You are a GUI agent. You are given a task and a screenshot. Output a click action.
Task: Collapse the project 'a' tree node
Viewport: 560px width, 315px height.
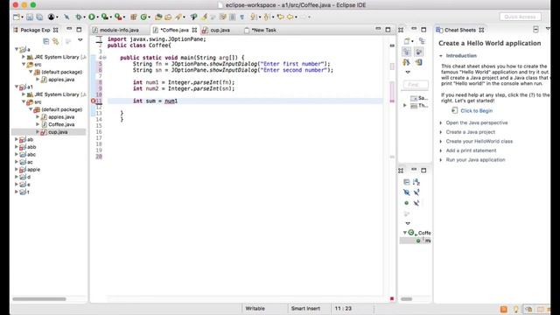click(x=17, y=49)
